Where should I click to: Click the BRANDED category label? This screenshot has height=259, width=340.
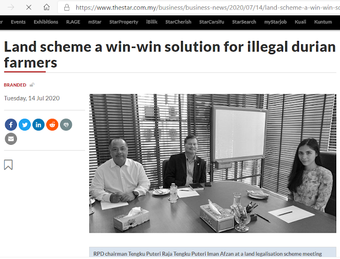(15, 85)
